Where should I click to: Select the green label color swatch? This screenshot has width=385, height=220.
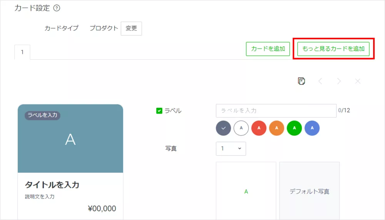[295, 128]
